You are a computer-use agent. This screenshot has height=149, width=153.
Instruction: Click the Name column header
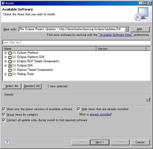point(49,49)
